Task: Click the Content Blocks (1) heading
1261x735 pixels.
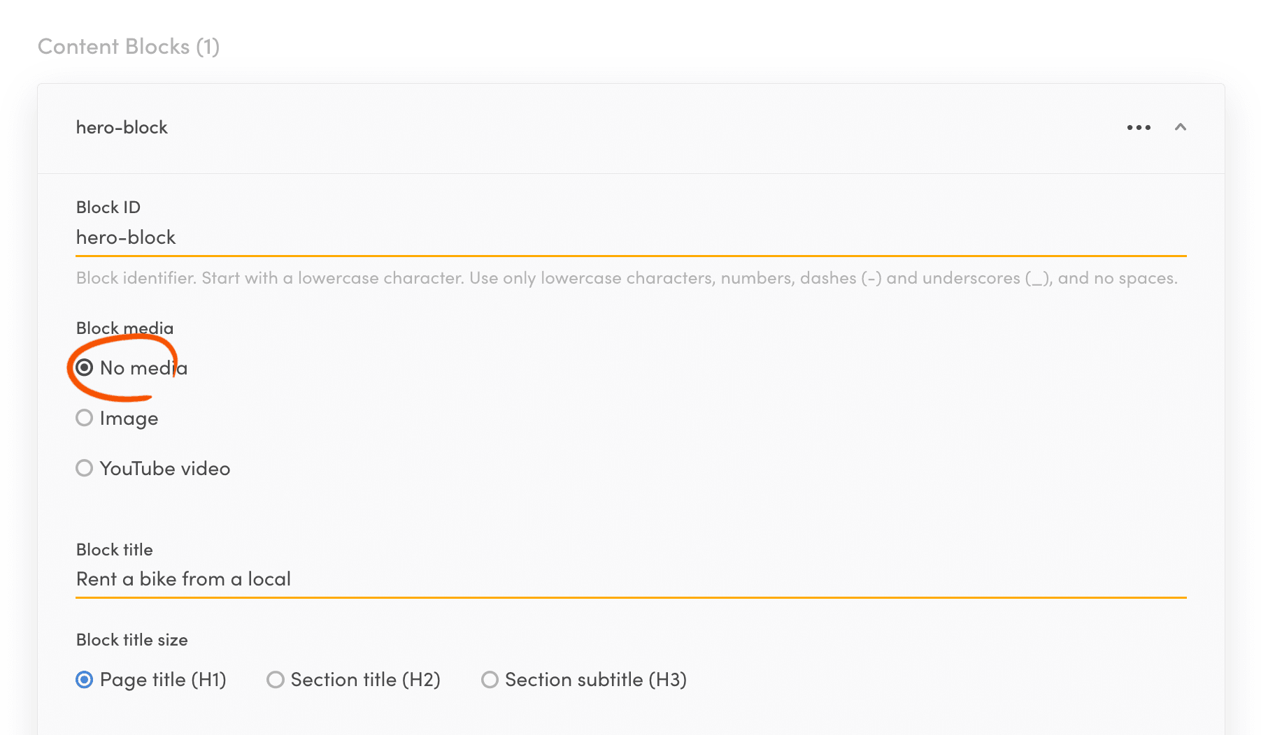Action: click(129, 47)
